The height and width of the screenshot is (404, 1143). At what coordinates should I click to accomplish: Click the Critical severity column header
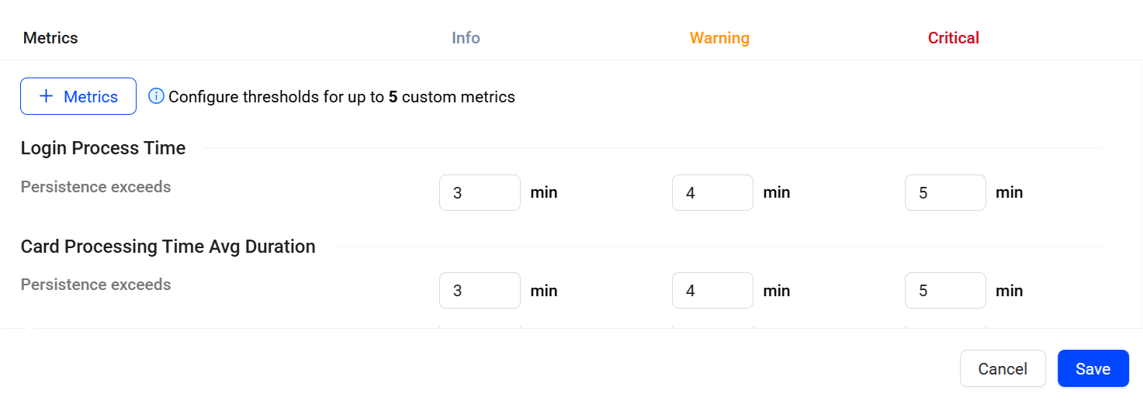point(953,37)
